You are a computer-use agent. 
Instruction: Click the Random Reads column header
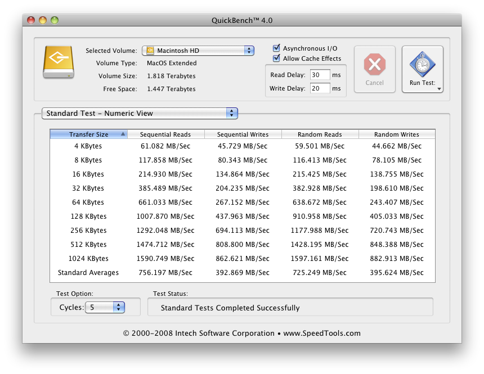pyautogui.click(x=320, y=134)
